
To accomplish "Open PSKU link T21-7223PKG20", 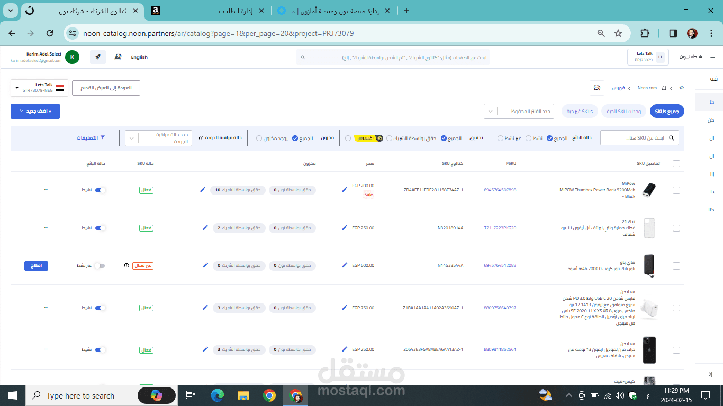I will tap(500, 228).
